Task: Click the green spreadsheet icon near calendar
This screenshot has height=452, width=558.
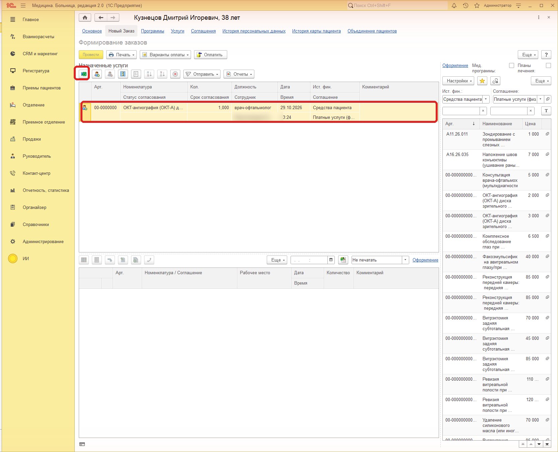Action: pos(343,260)
